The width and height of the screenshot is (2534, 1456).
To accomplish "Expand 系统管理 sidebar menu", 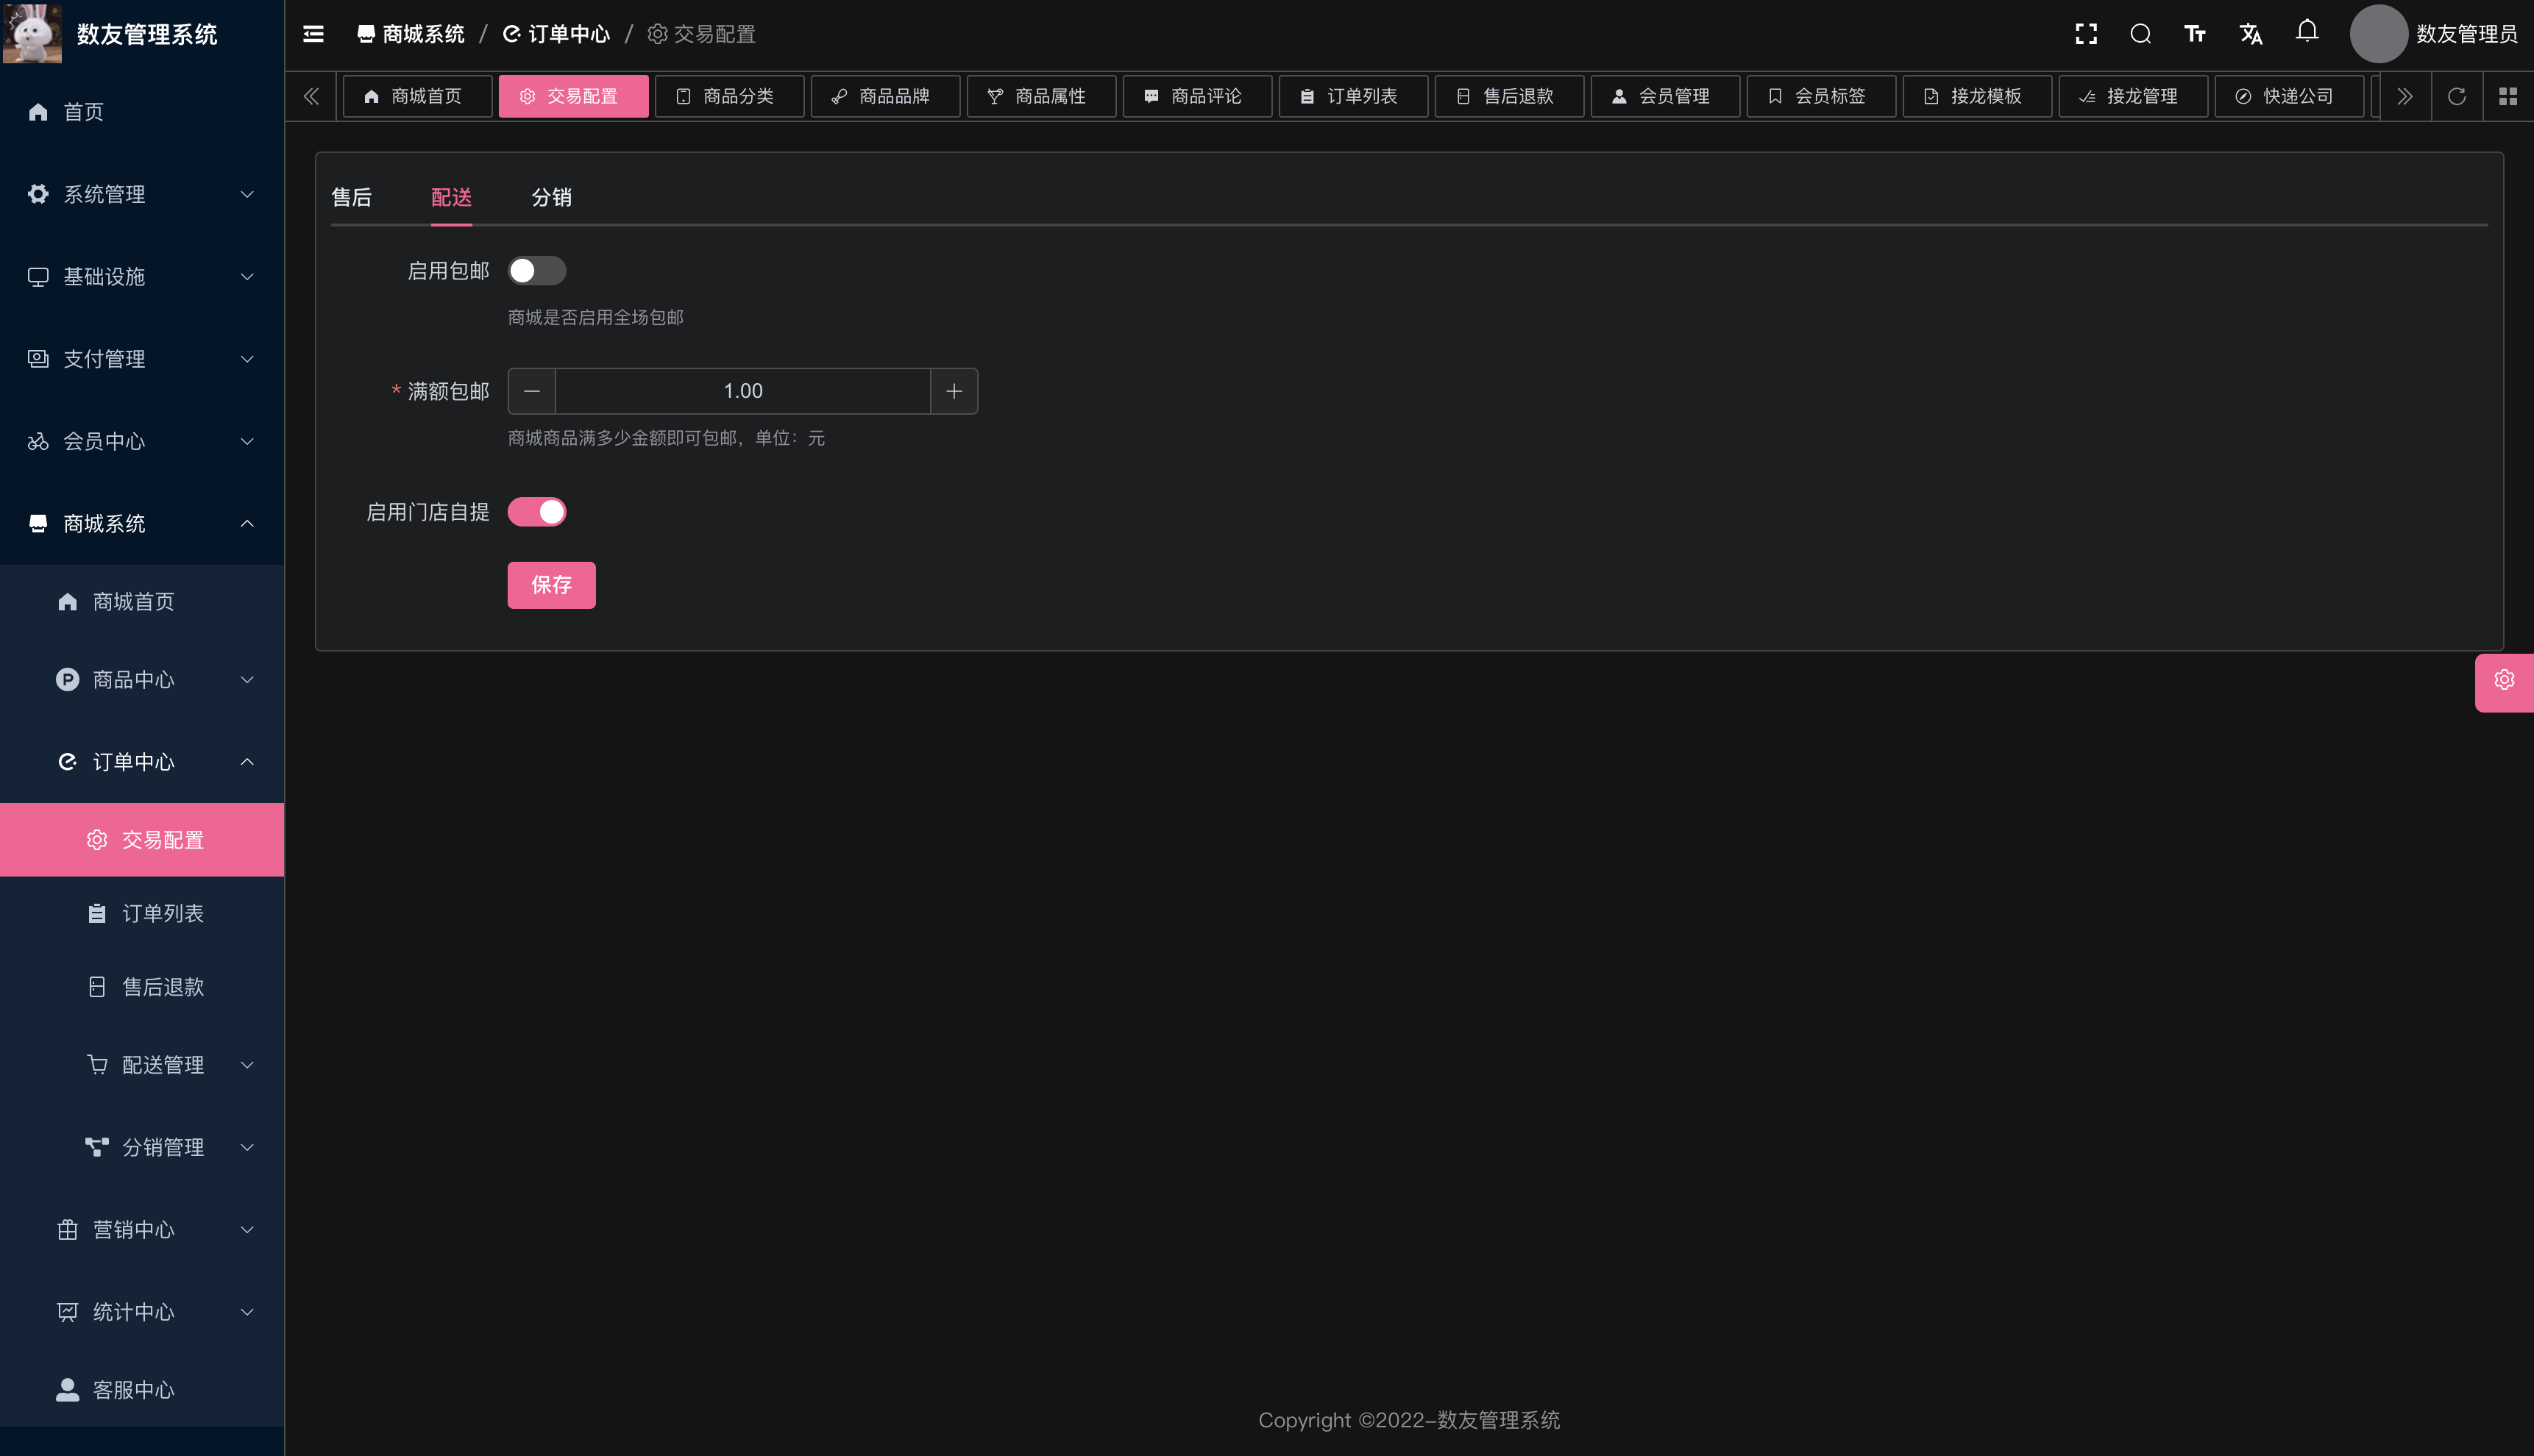I will (142, 194).
